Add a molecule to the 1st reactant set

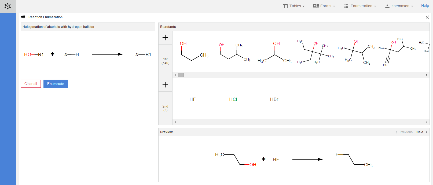coord(165,38)
